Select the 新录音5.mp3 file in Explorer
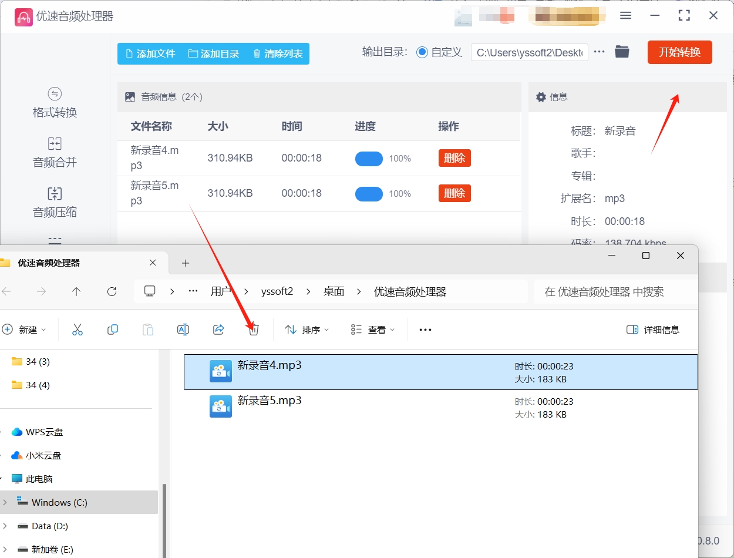Screen dimensions: 734x558 [441, 407]
